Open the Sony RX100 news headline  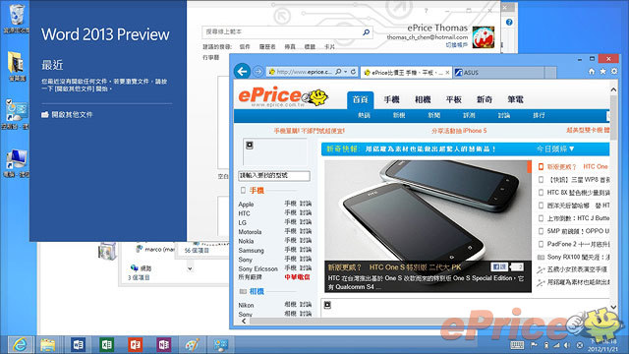click(x=578, y=257)
